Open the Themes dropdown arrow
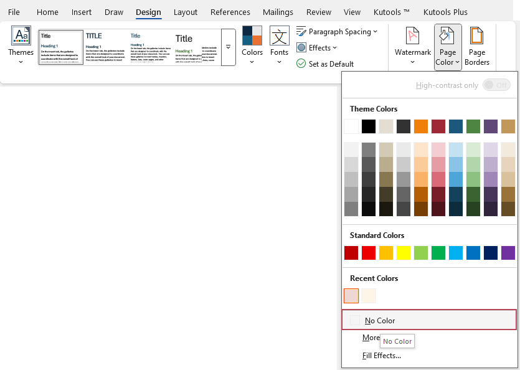 click(x=21, y=60)
